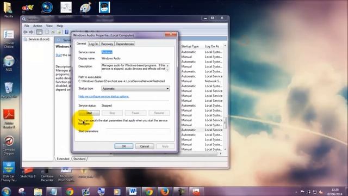Switch to the Dependencies tab
The height and width of the screenshot is (196, 348).
pos(125,44)
